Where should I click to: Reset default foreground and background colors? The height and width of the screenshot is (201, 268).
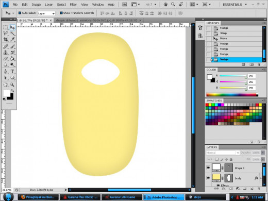pos(4,99)
